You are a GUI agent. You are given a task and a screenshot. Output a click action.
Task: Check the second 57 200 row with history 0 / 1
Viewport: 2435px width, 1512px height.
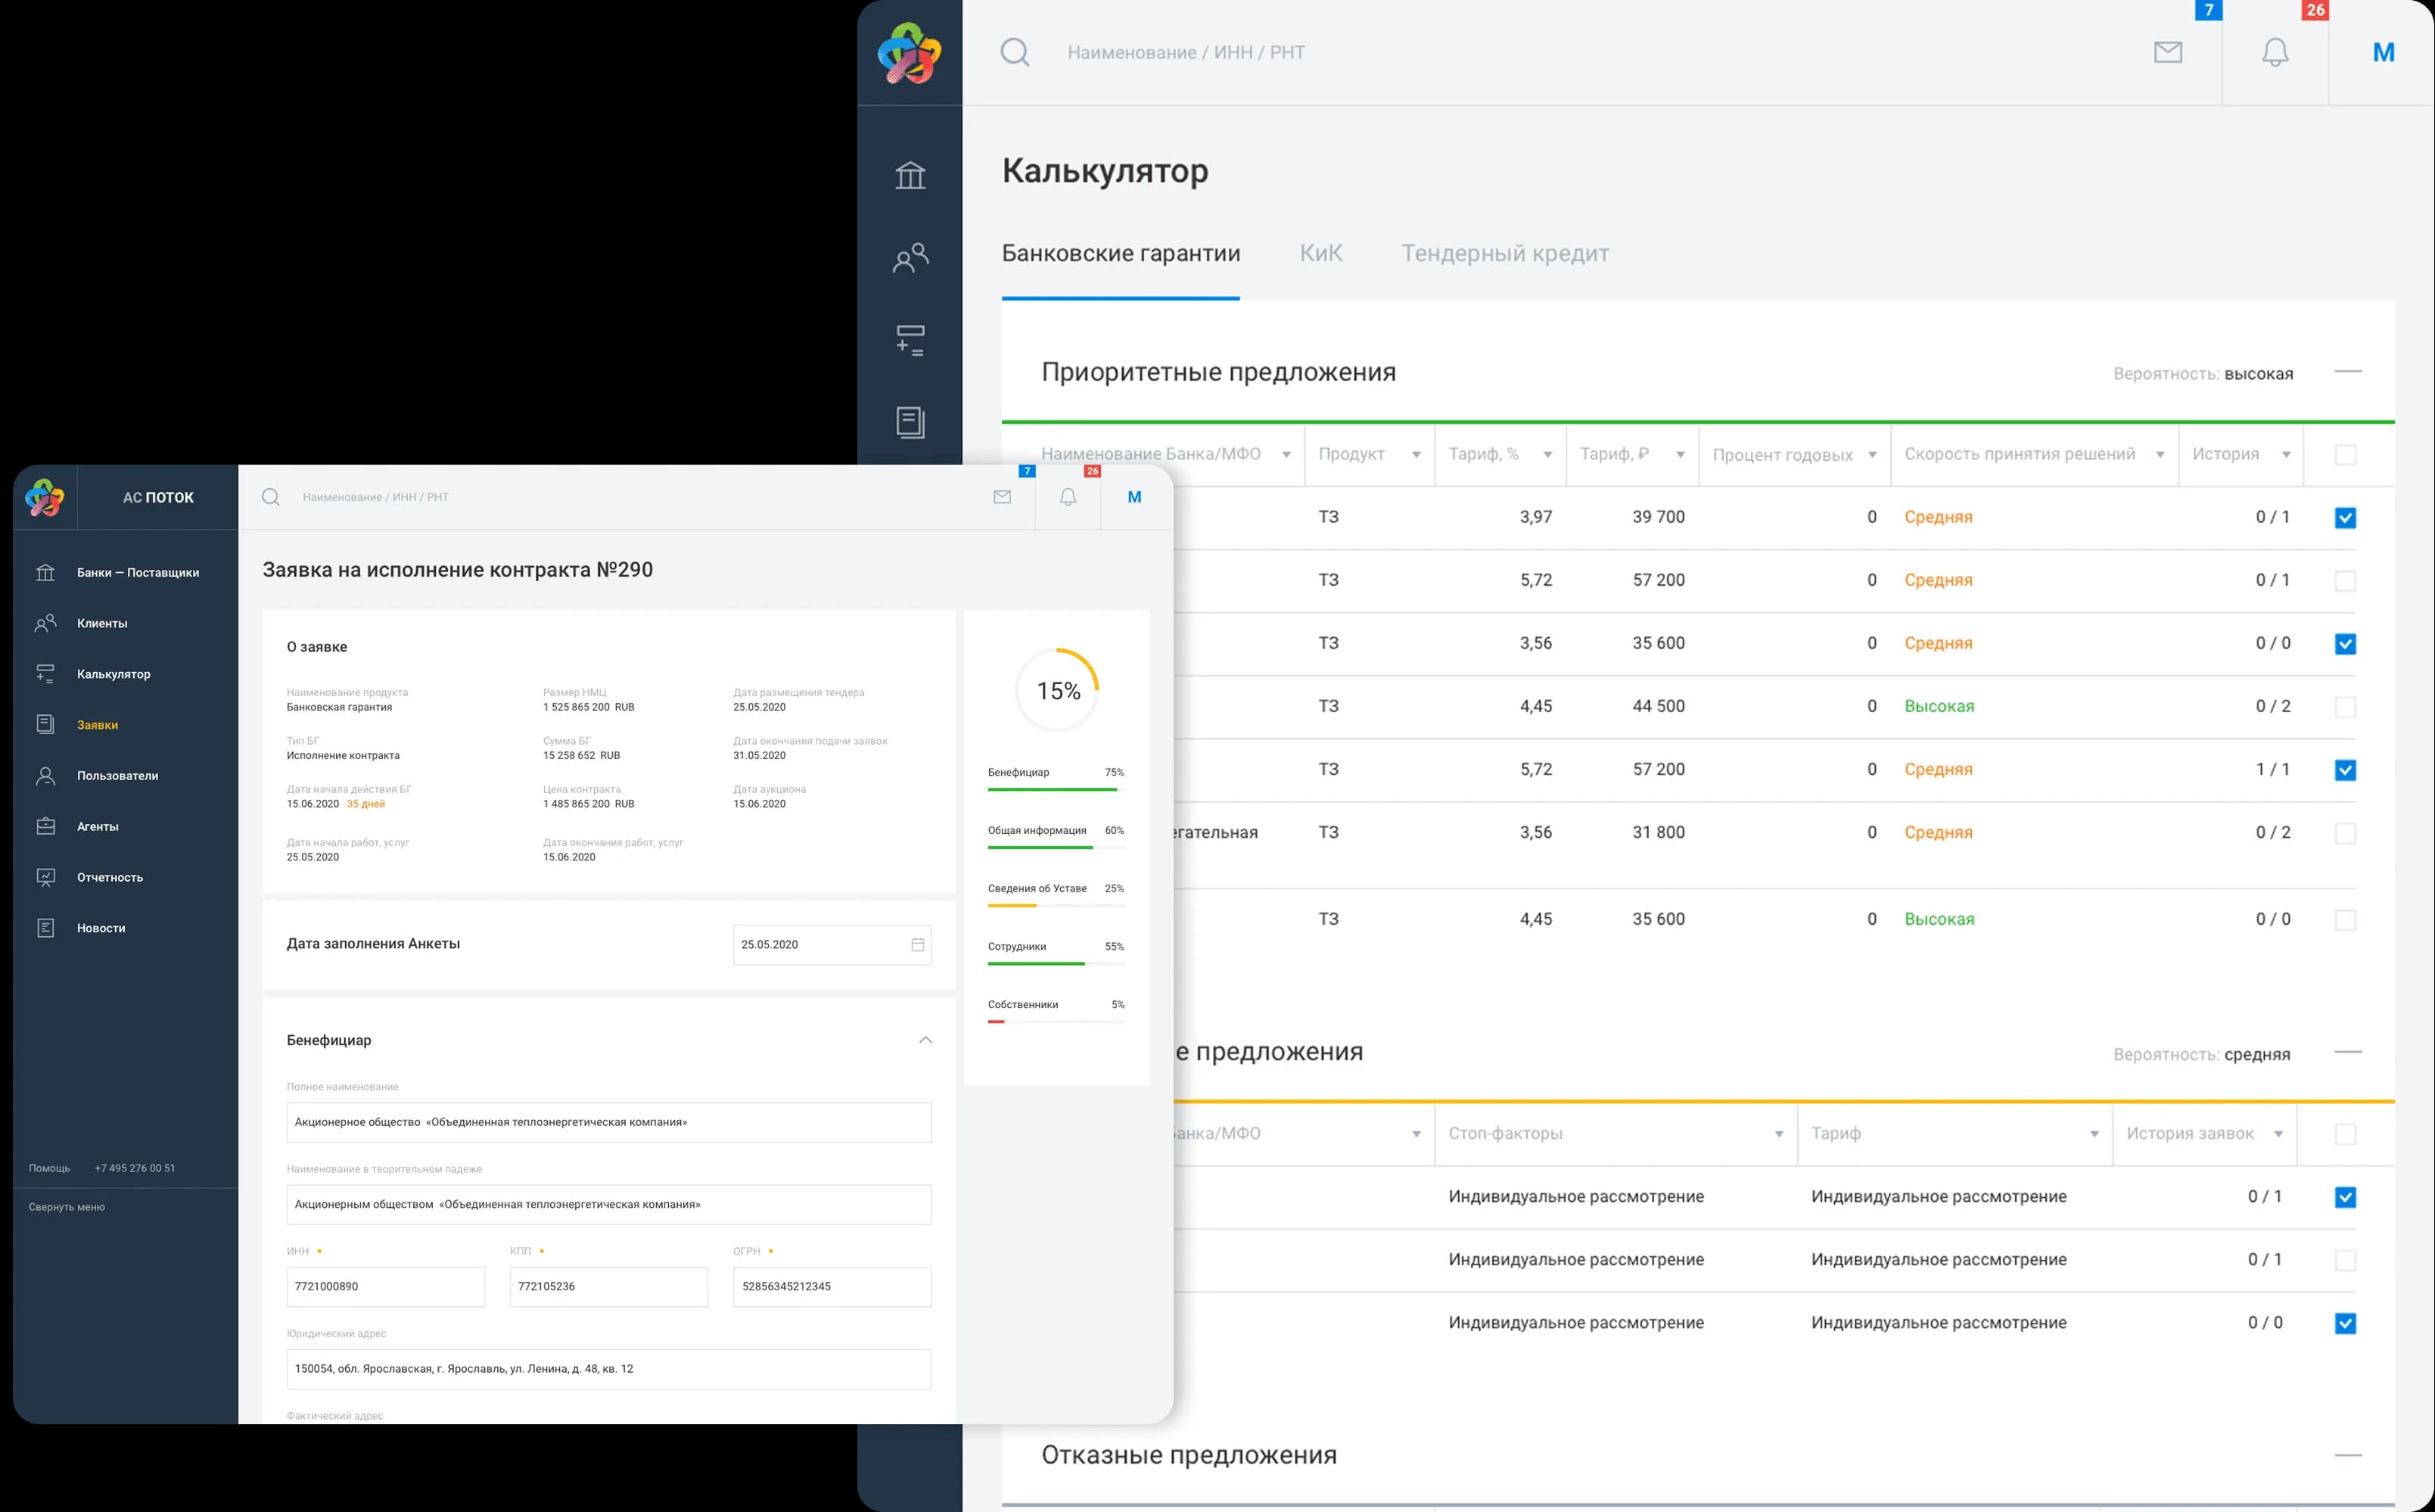tap(2345, 581)
